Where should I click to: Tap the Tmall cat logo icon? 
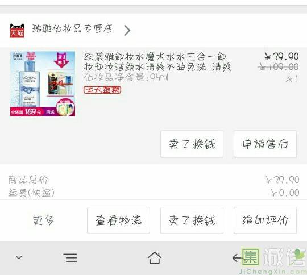17,30
